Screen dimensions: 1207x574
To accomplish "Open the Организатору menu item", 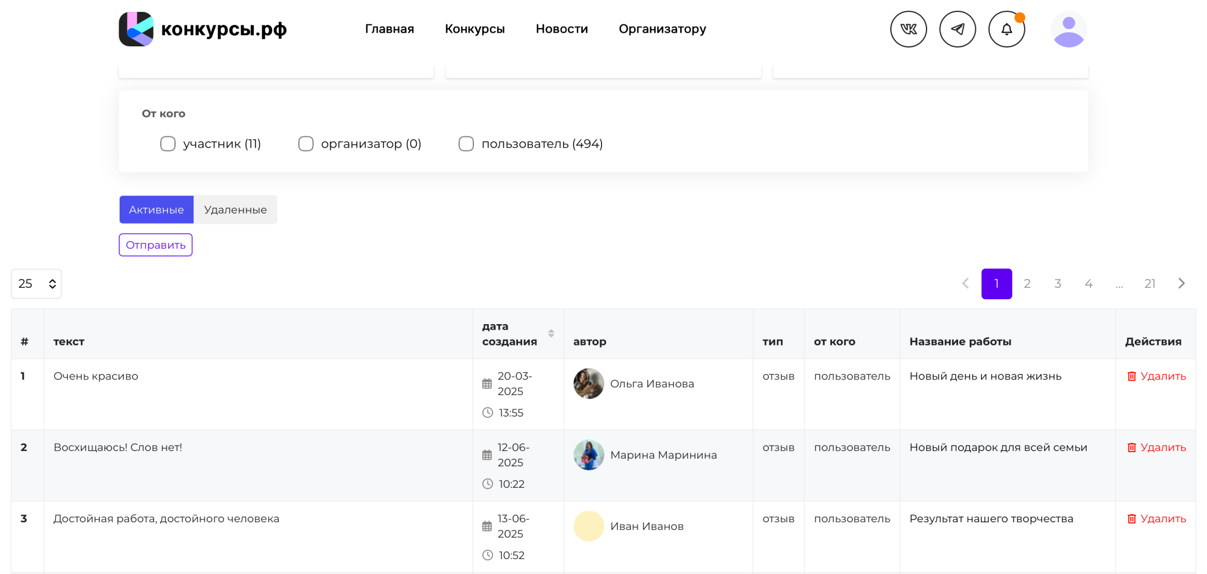I will tap(662, 29).
